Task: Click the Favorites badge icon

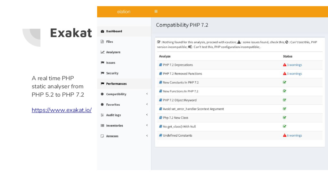Action: [x=102, y=104]
